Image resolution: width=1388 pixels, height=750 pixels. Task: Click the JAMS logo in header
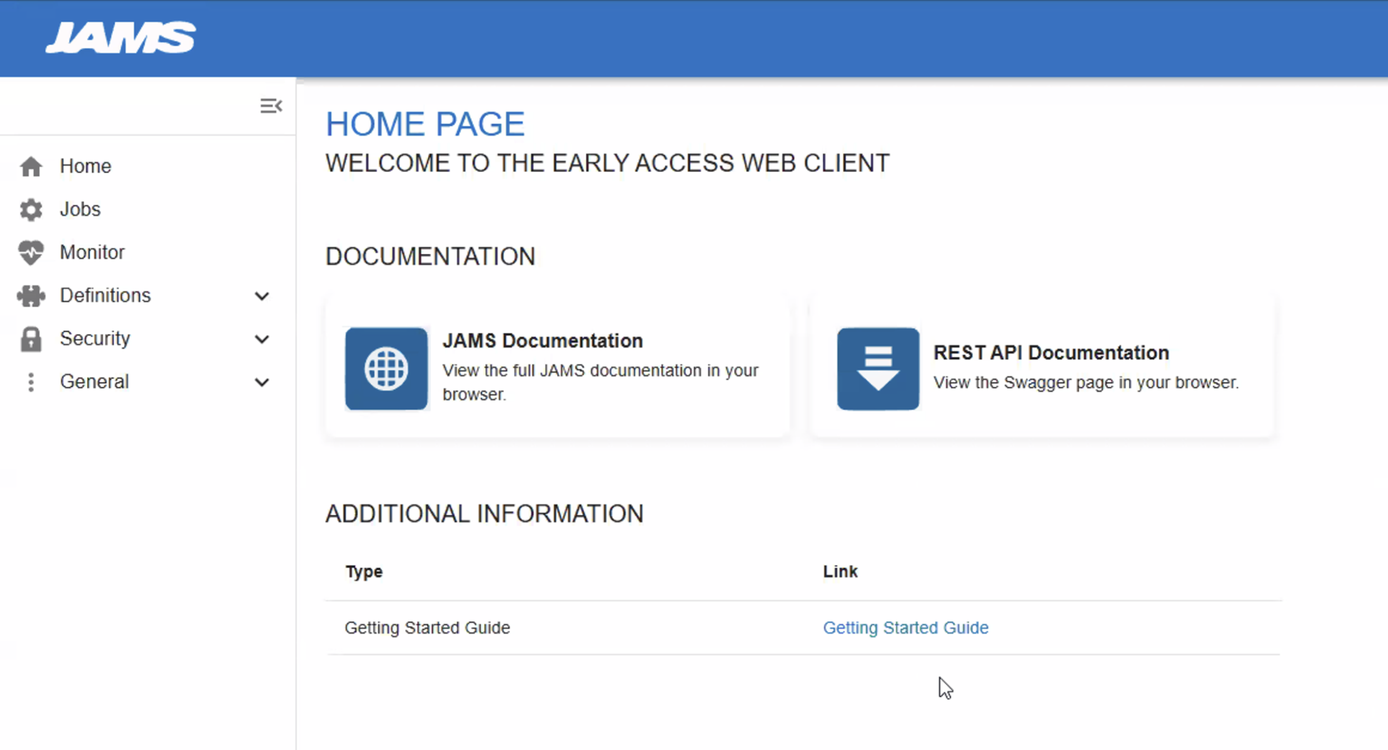click(121, 37)
